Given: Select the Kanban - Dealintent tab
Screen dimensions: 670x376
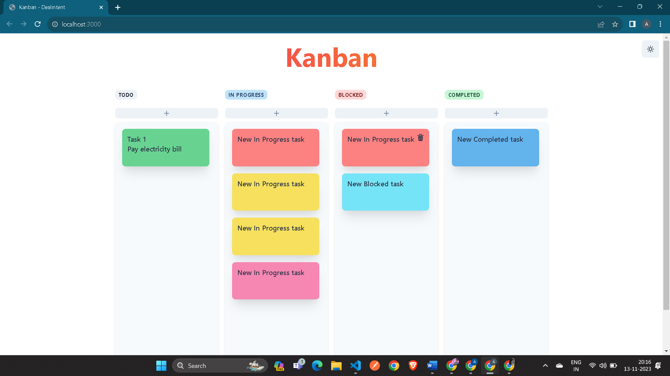Looking at the screenshot, I should coord(52,7).
